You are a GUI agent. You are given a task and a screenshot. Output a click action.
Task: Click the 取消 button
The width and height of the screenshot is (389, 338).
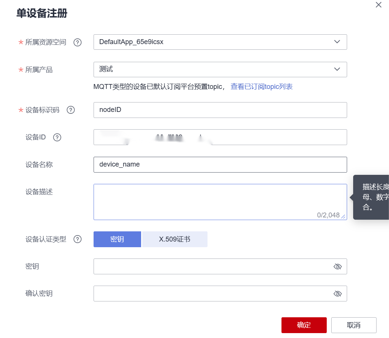354,325
